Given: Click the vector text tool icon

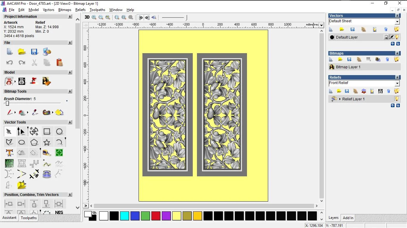Looking at the screenshot, I should pos(9,153).
